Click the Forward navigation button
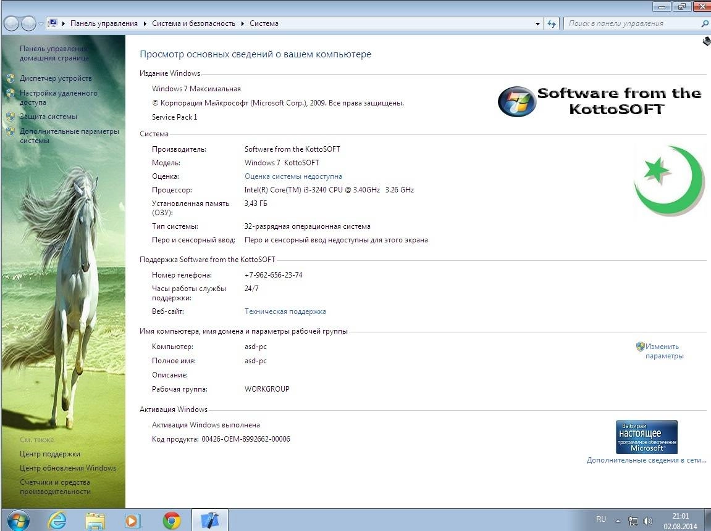Viewport: 711px width, 531px height. [28, 23]
